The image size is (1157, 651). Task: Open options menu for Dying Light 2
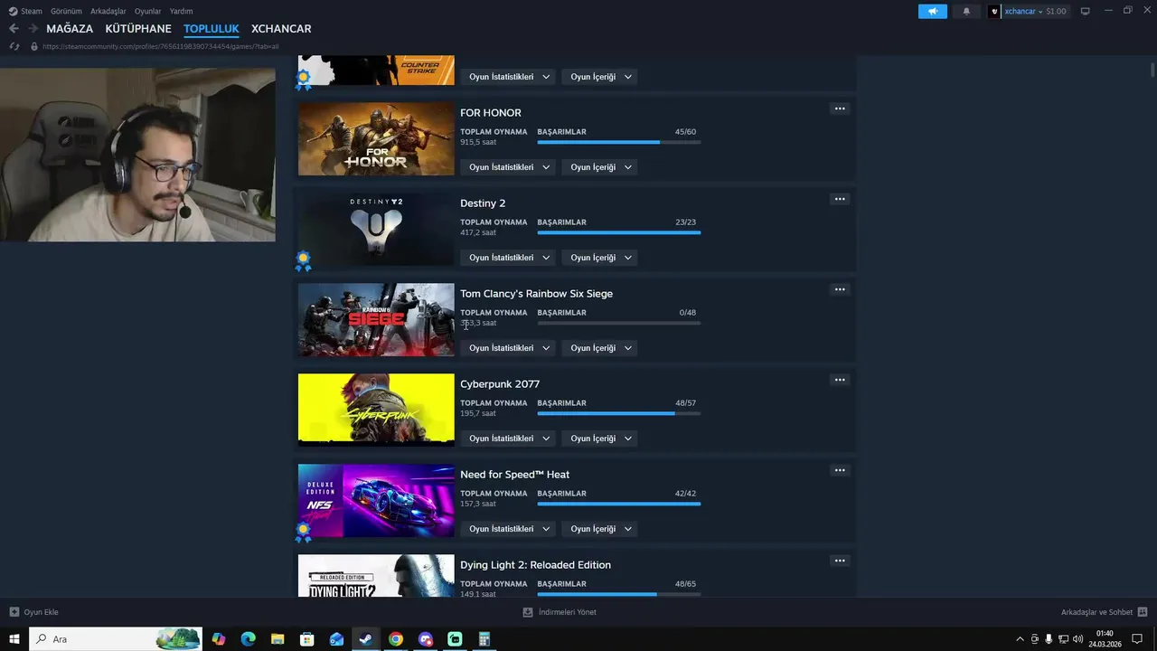(840, 561)
